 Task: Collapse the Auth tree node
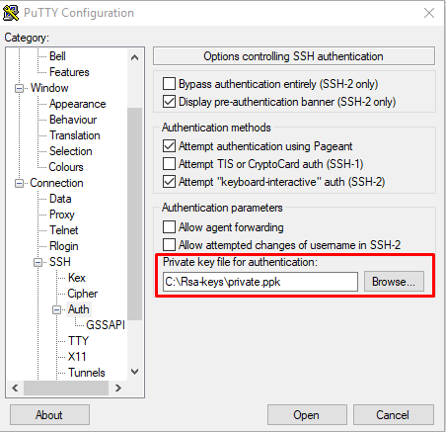pyautogui.click(x=57, y=309)
